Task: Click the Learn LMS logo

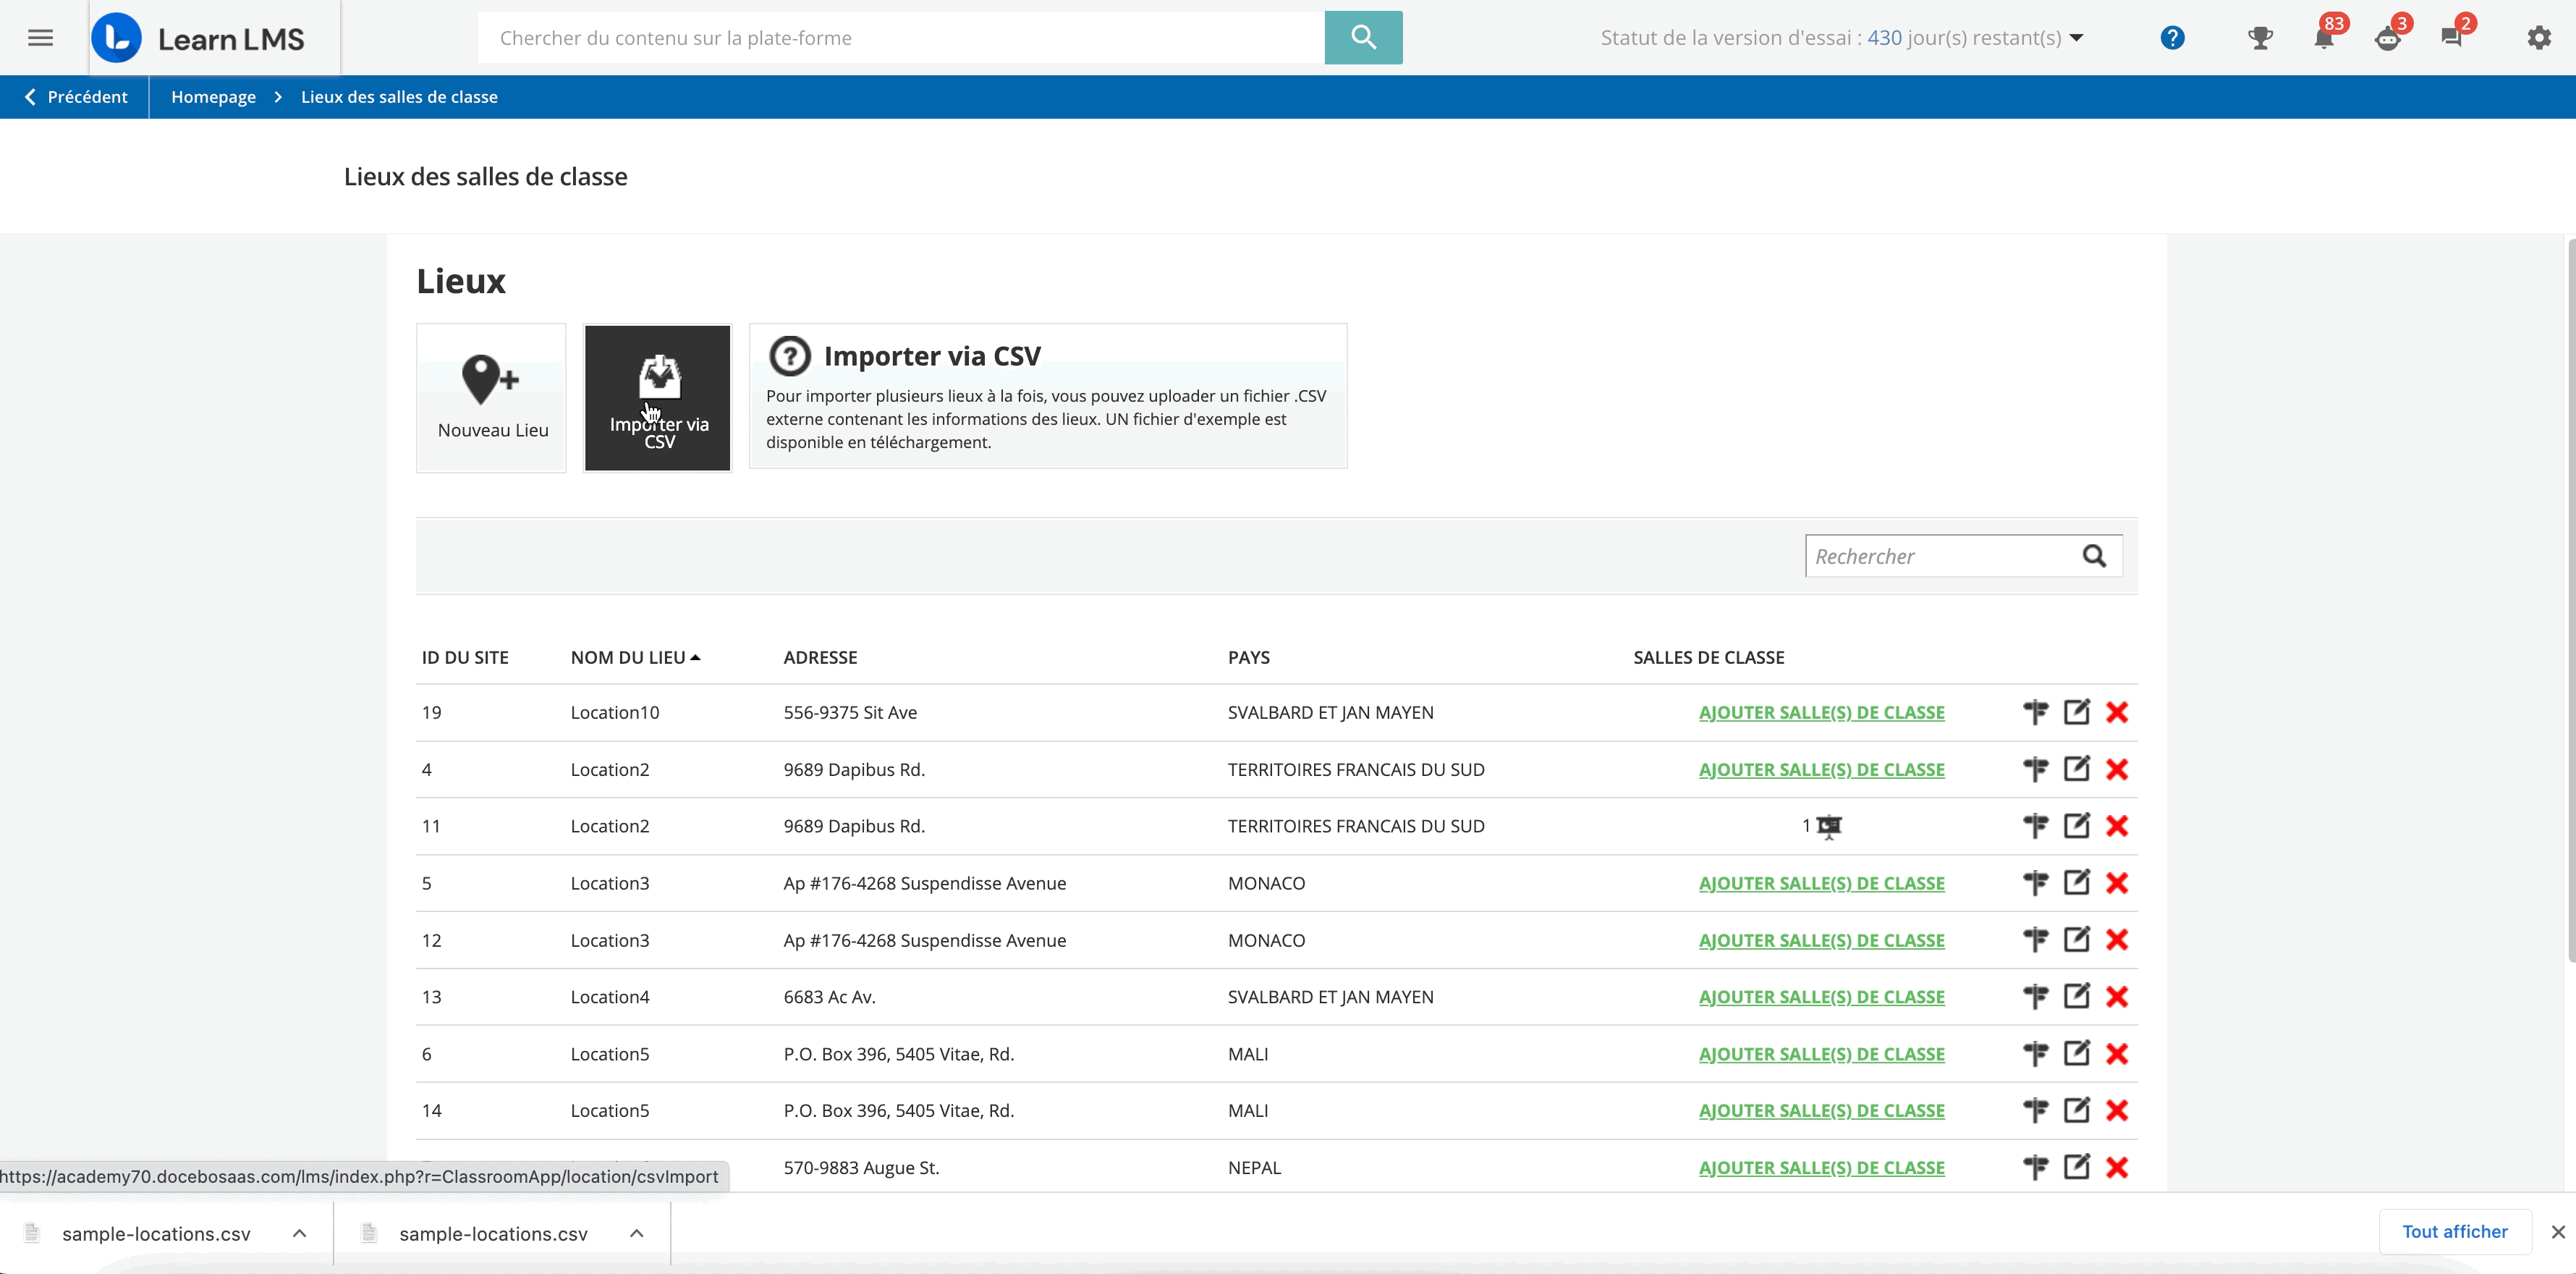Action: click(x=199, y=38)
